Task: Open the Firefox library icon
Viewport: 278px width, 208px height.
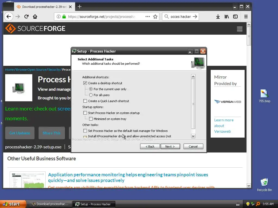Action: (x=227, y=17)
